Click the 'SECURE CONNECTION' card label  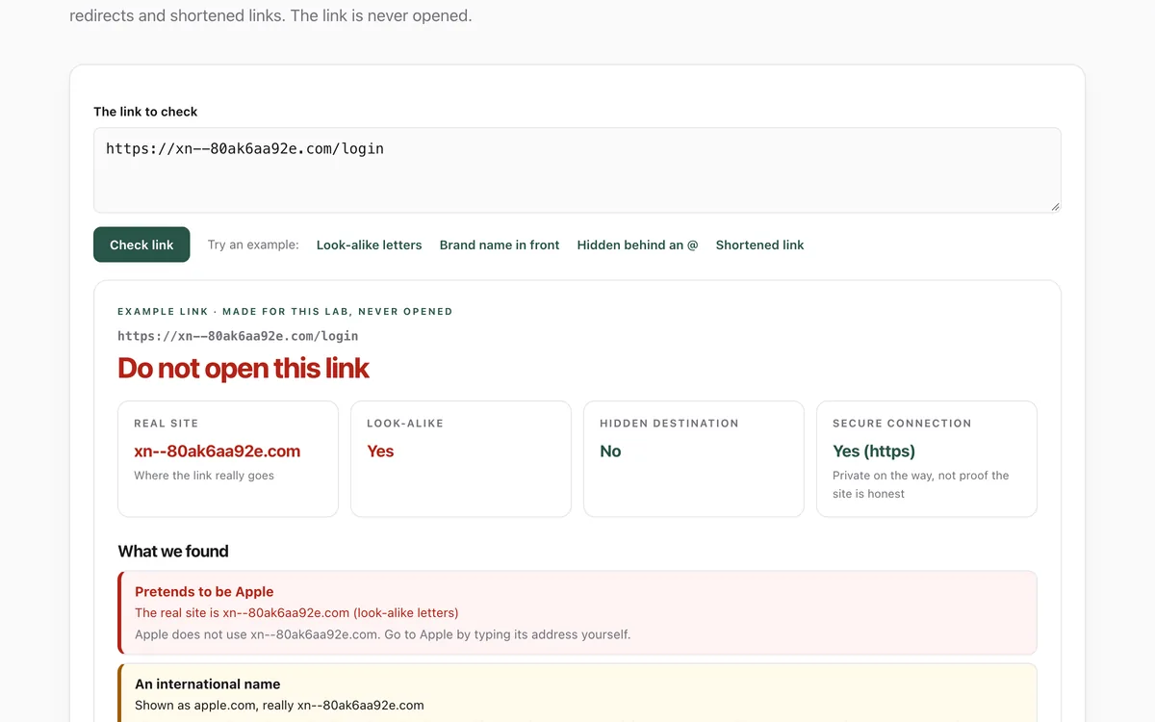(902, 423)
